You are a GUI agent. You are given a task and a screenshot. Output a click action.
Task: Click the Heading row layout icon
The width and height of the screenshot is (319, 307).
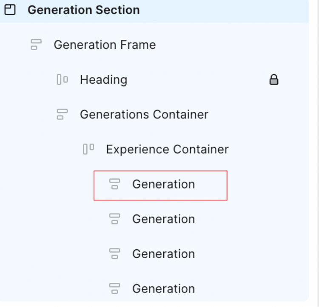(62, 79)
